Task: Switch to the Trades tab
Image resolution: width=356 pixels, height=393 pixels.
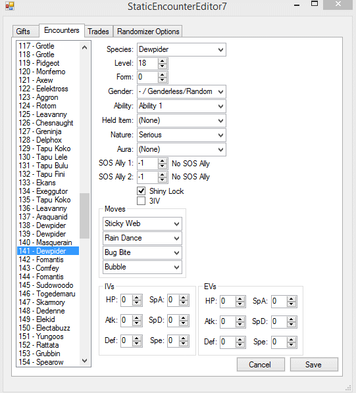Action: coord(98,32)
